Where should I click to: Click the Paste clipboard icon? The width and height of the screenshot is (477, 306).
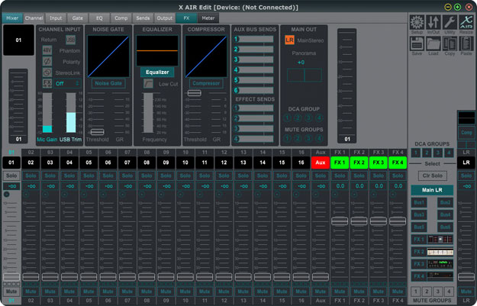pos(466,43)
